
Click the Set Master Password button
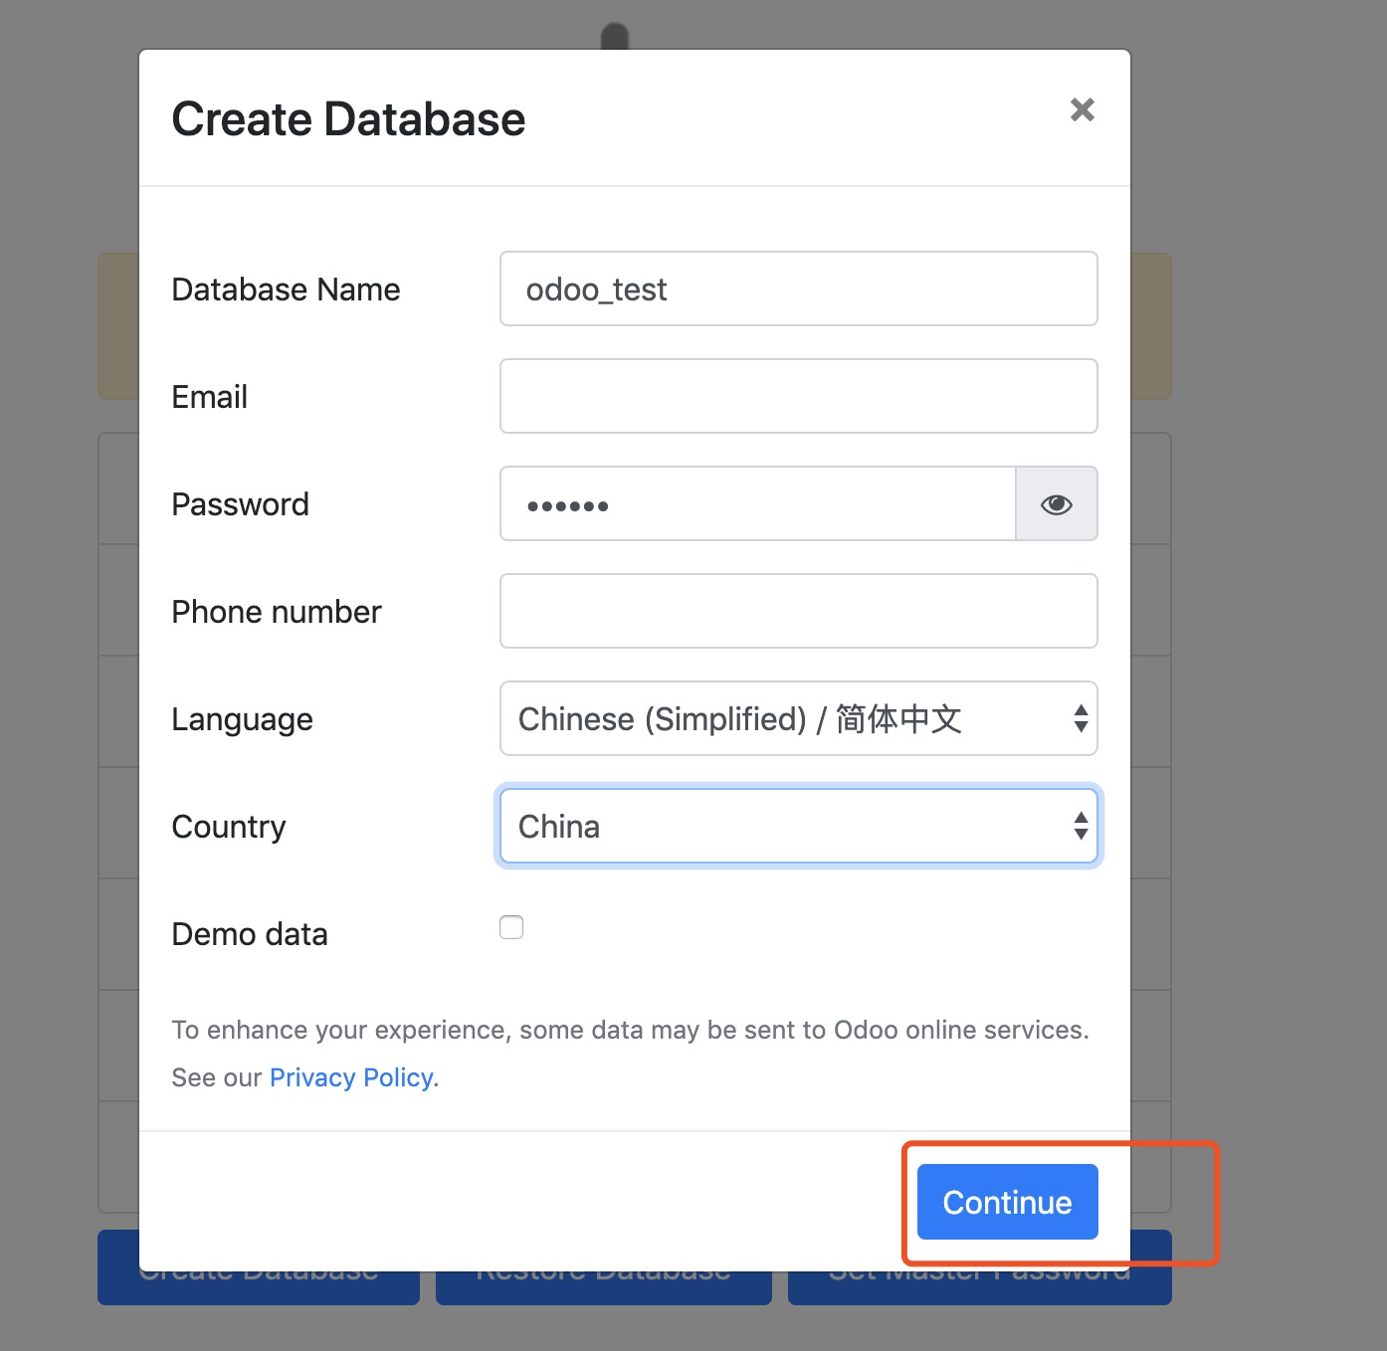point(978,1268)
